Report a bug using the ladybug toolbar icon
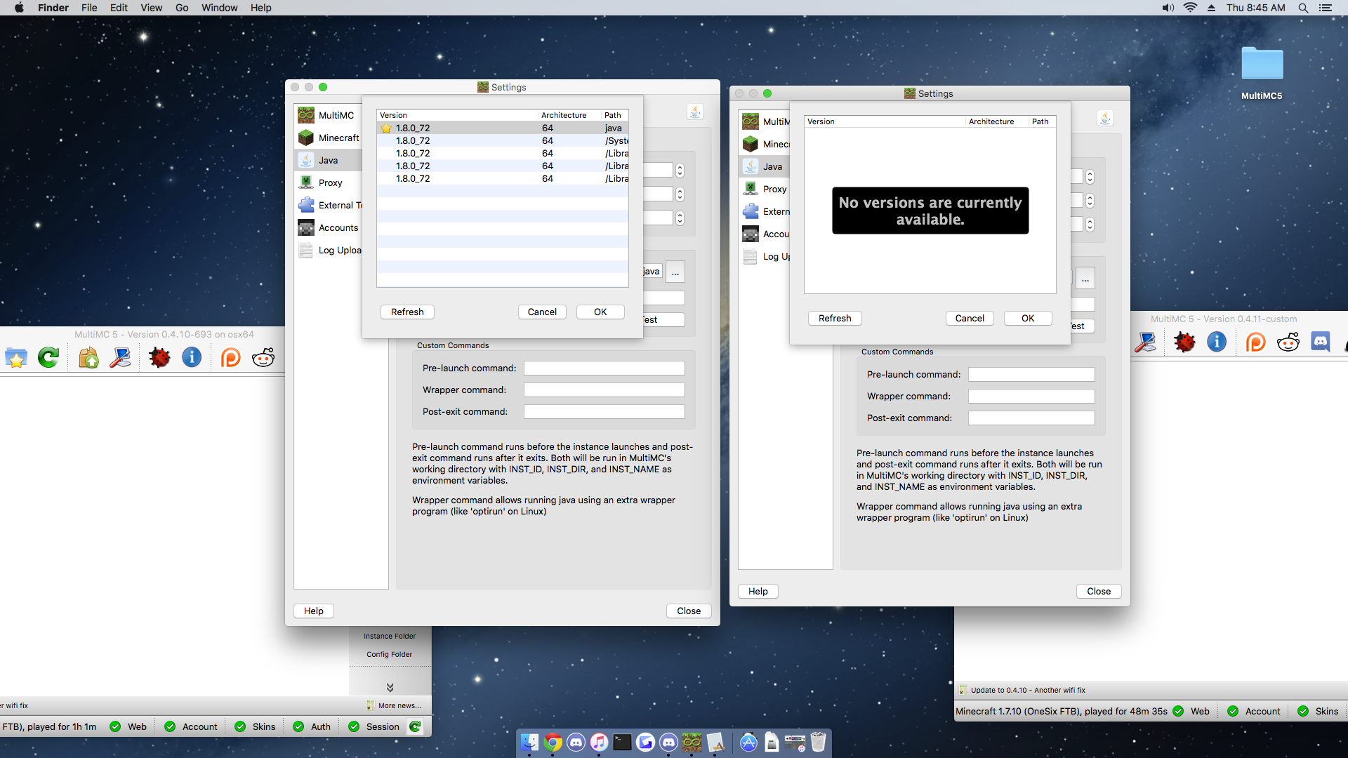 click(x=159, y=357)
